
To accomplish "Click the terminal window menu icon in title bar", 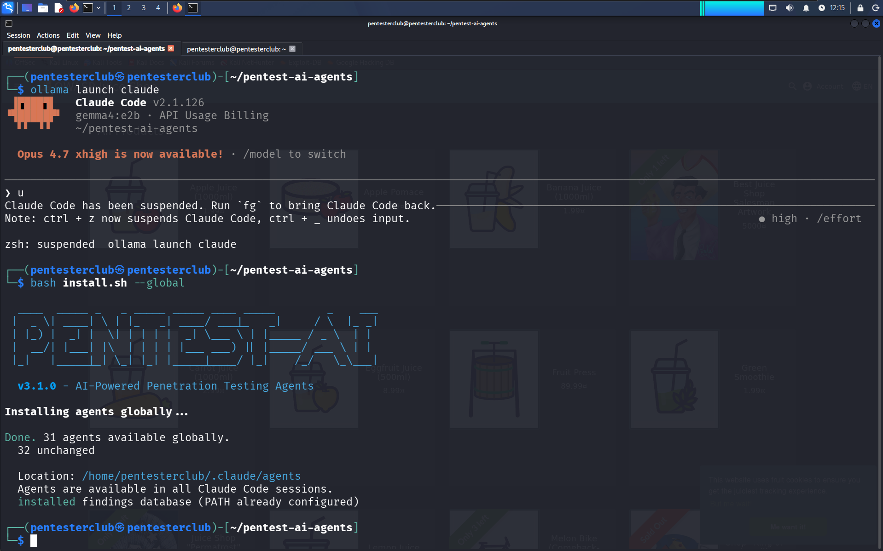I will pyautogui.click(x=9, y=23).
